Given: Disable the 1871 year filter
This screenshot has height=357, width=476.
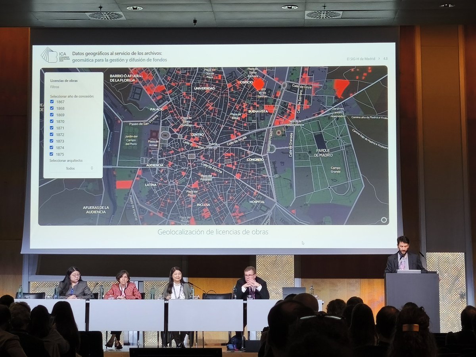Looking at the screenshot, I should tap(52, 128).
